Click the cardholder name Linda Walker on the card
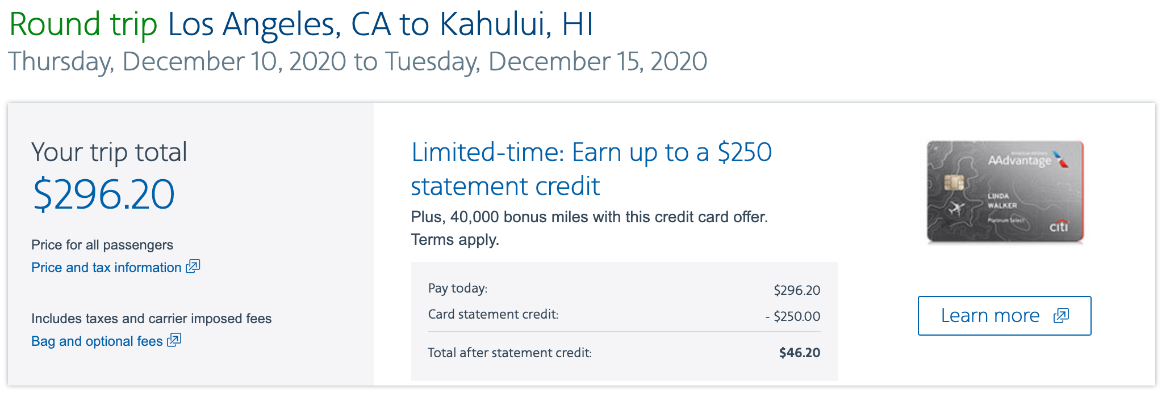This screenshot has height=398, width=1170. coord(1002,201)
